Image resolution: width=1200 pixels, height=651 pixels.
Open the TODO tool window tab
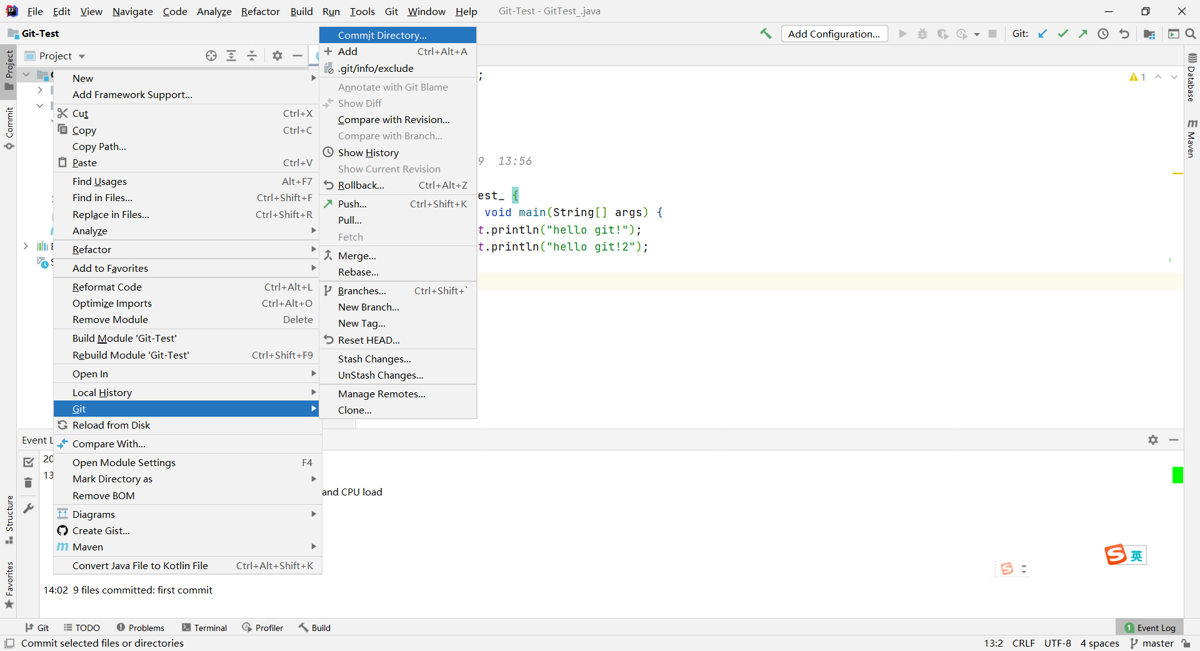pos(82,627)
